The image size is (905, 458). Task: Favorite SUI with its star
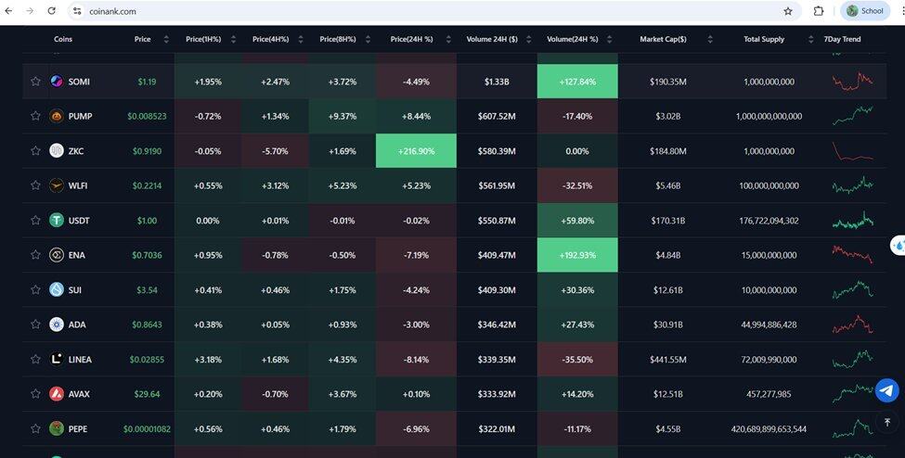click(35, 289)
